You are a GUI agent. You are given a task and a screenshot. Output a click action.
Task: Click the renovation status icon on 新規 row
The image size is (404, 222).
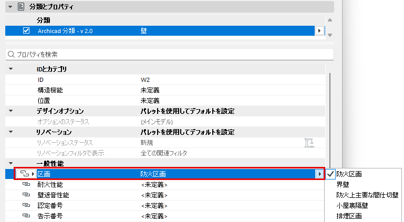pyautogui.click(x=309, y=143)
